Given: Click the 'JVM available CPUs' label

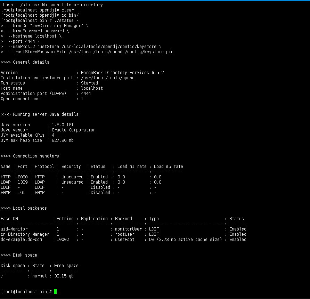Looking at the screenshot, I should point(23,135).
